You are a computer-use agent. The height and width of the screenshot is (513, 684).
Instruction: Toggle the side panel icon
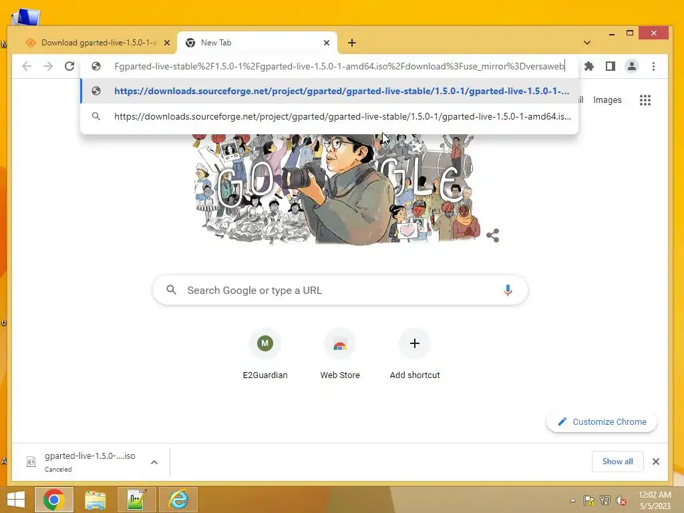[611, 66]
